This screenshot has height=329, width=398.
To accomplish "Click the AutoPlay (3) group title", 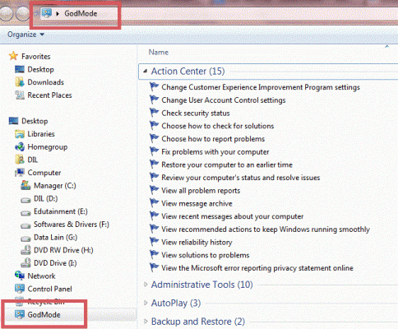I will (x=176, y=303).
